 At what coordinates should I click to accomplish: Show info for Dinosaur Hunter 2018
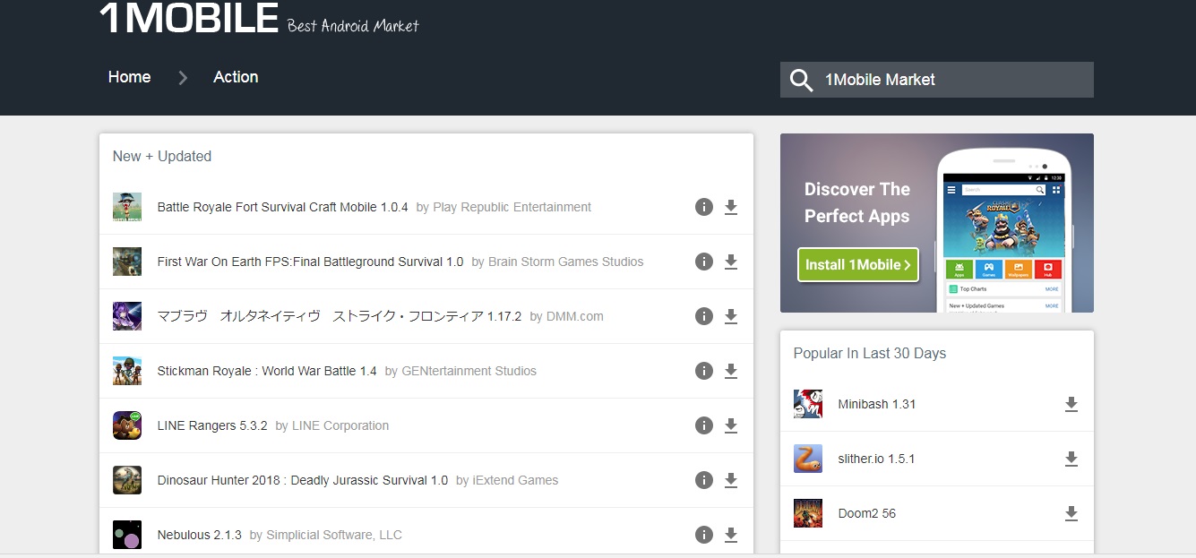coord(704,480)
